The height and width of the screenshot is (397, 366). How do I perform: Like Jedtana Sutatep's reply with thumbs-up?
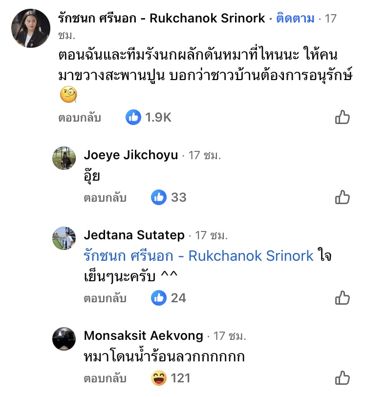tap(342, 297)
